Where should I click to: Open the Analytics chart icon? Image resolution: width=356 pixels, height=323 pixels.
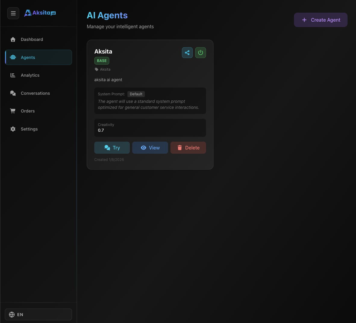[x=13, y=75]
